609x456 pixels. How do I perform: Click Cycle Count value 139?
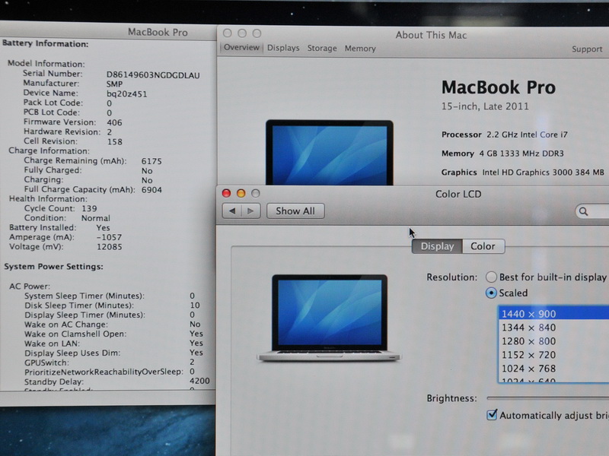pos(89,208)
